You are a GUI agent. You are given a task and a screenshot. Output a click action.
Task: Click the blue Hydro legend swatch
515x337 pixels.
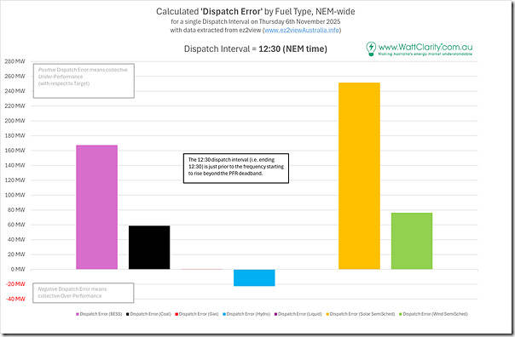coord(224,314)
